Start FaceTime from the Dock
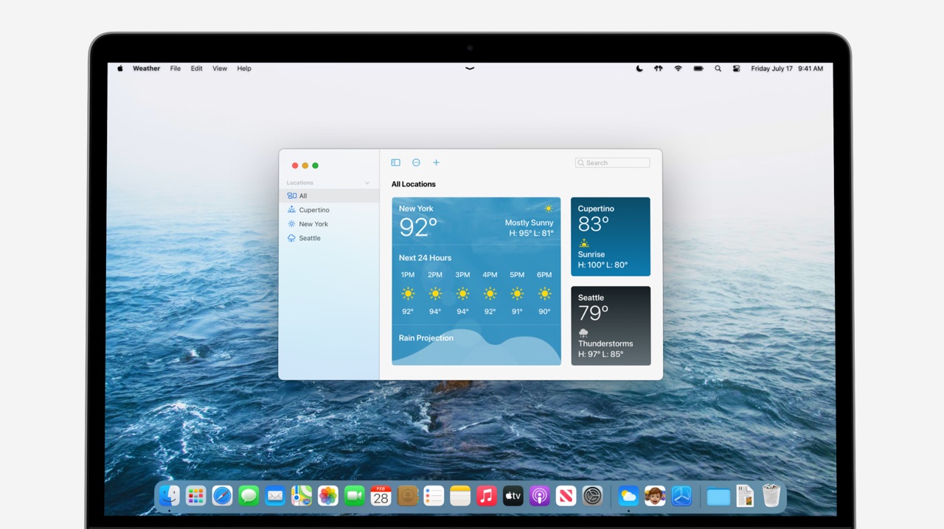Image resolution: width=944 pixels, height=529 pixels. (x=355, y=496)
